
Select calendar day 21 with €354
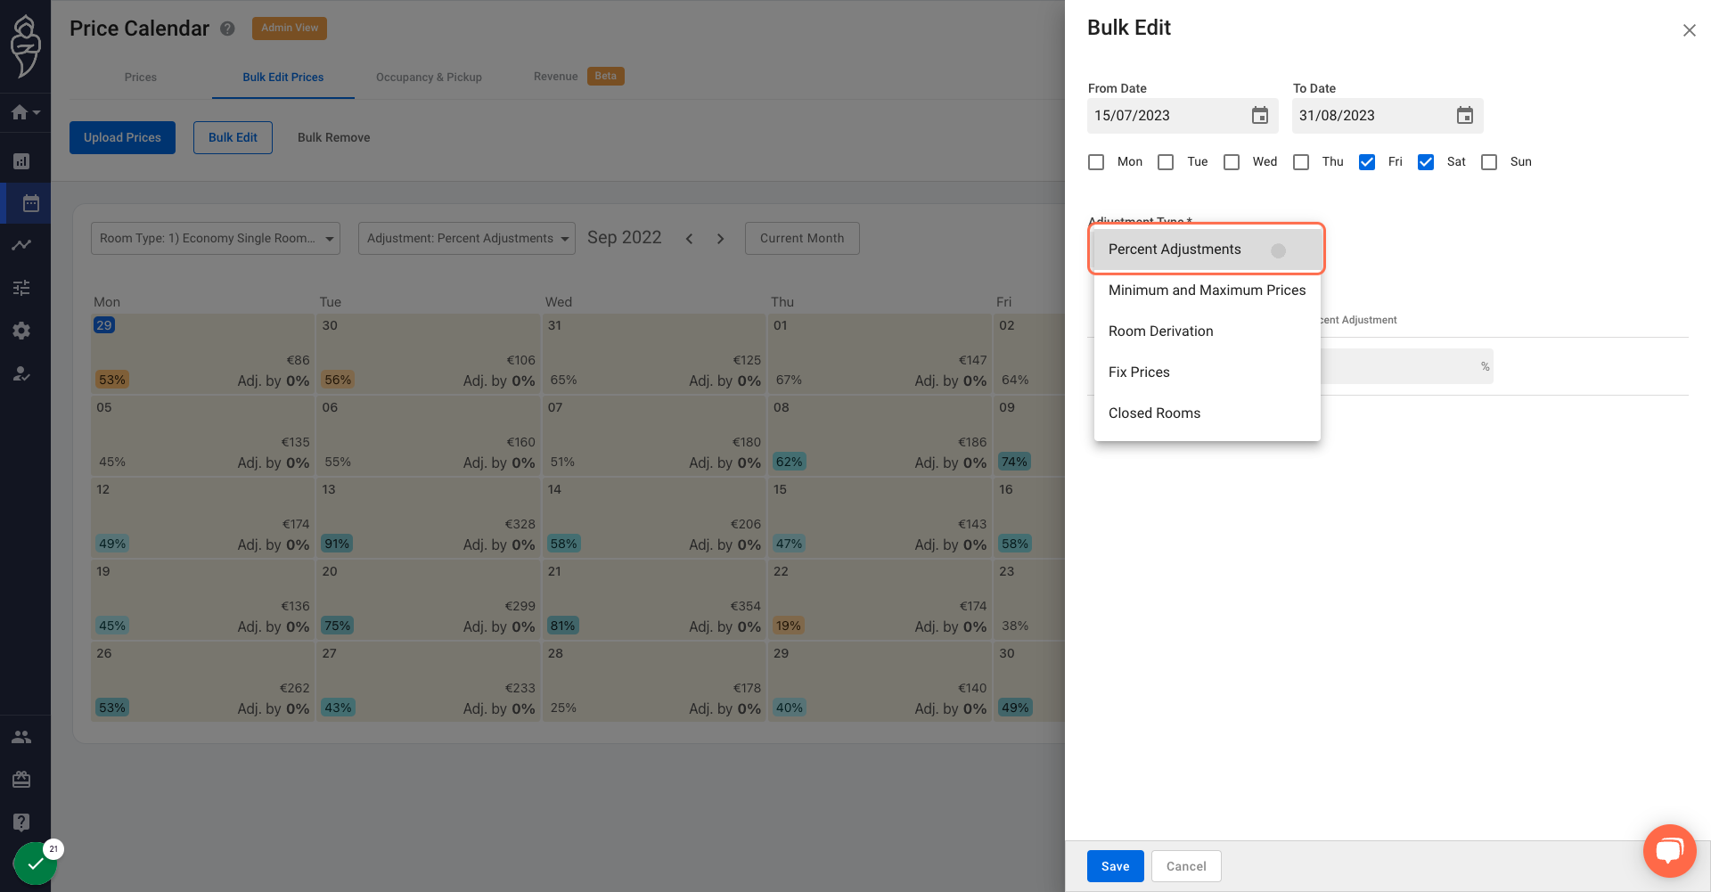click(x=653, y=600)
